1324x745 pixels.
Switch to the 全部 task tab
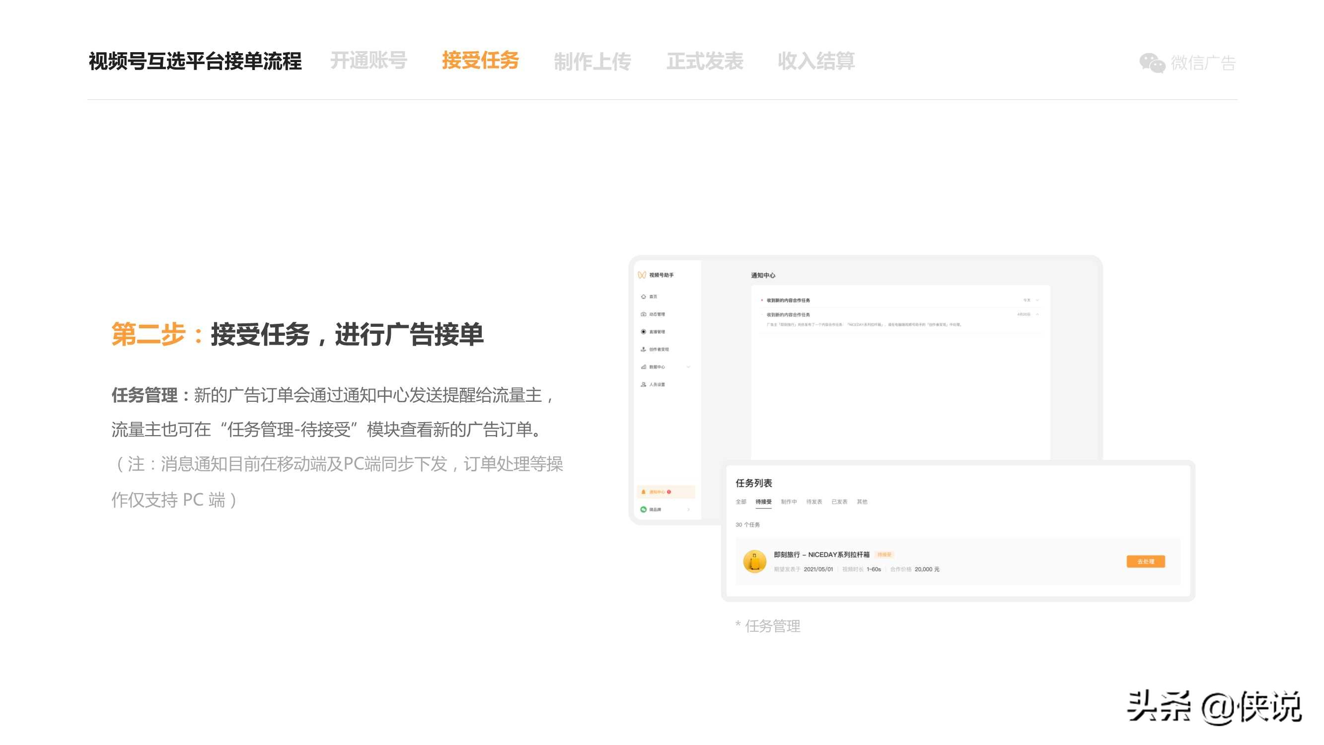coord(740,502)
